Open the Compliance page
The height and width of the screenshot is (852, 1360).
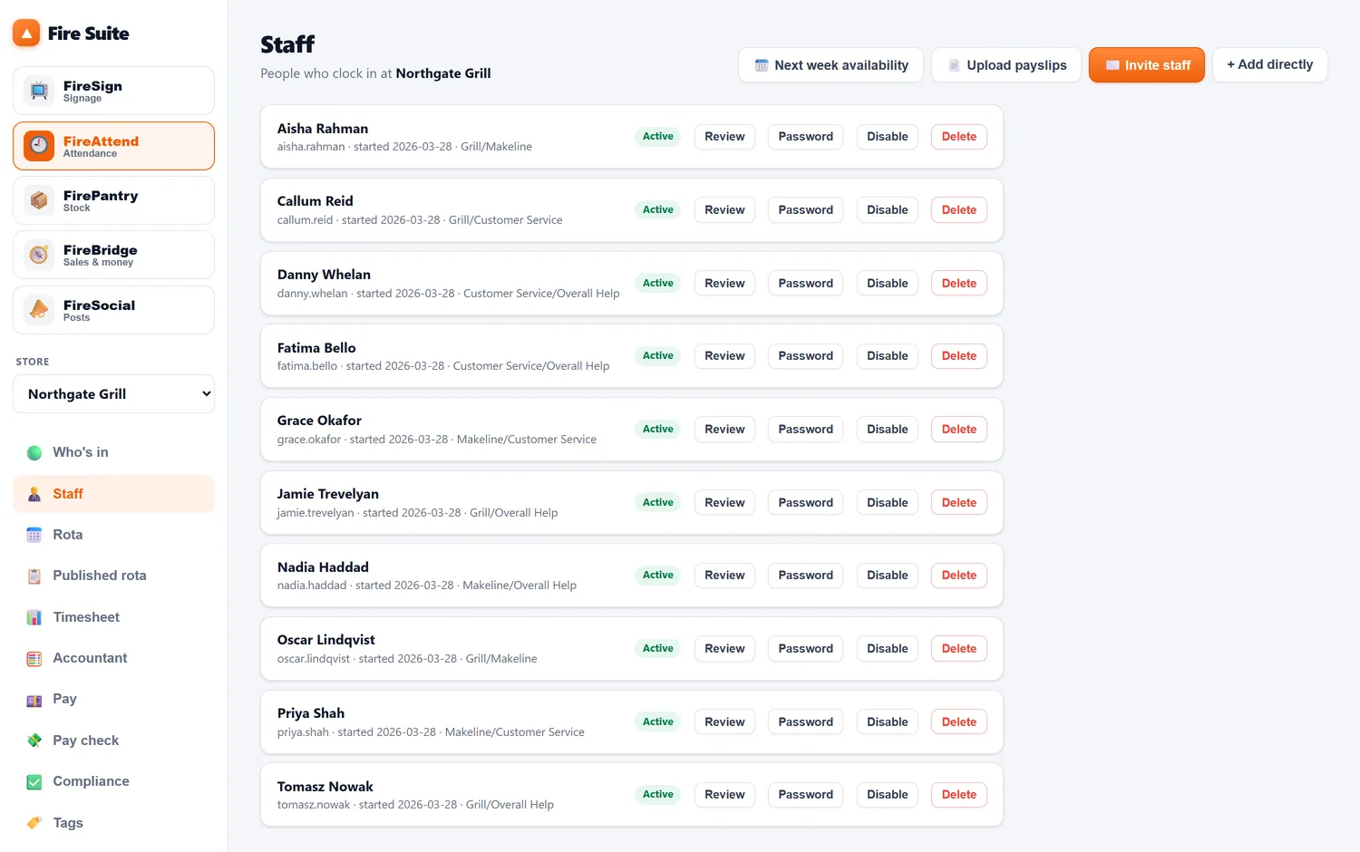click(114, 781)
